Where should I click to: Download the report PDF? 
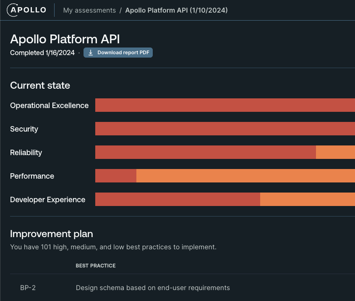click(118, 53)
